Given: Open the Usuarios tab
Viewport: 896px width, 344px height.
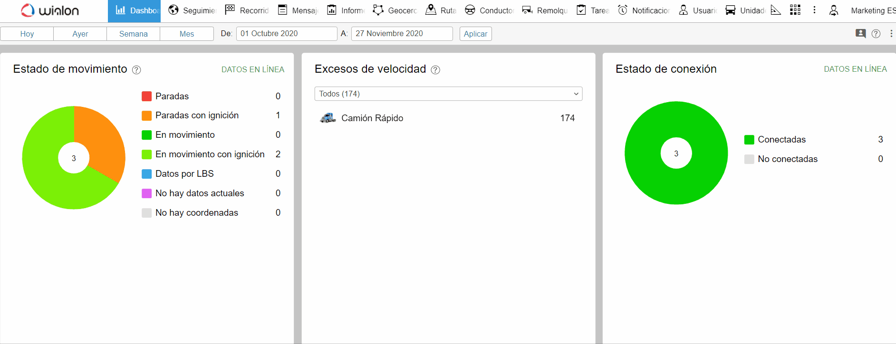Looking at the screenshot, I should point(698,10).
